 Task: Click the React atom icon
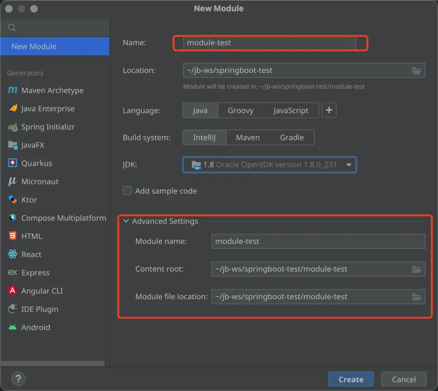pyautogui.click(x=13, y=254)
